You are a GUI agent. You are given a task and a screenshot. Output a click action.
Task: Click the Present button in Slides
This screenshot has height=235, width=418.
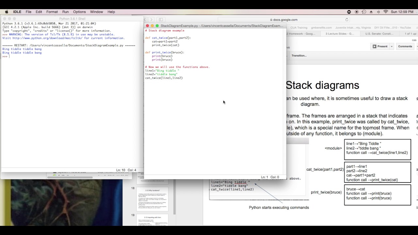tap(380, 46)
